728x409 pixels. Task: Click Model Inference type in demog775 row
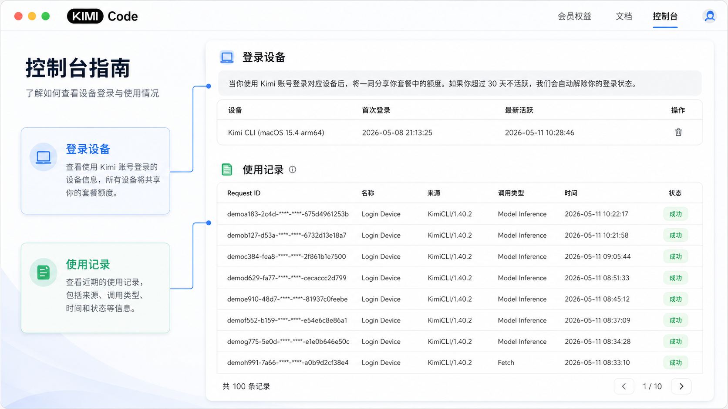click(522, 342)
